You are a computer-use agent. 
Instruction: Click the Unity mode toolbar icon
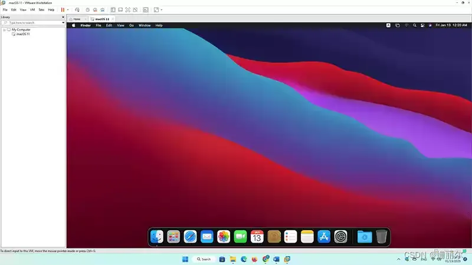click(x=136, y=10)
